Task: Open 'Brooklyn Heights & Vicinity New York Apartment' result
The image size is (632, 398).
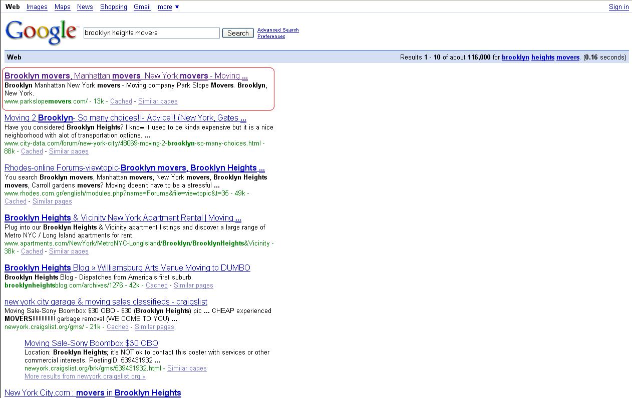Action: click(123, 218)
